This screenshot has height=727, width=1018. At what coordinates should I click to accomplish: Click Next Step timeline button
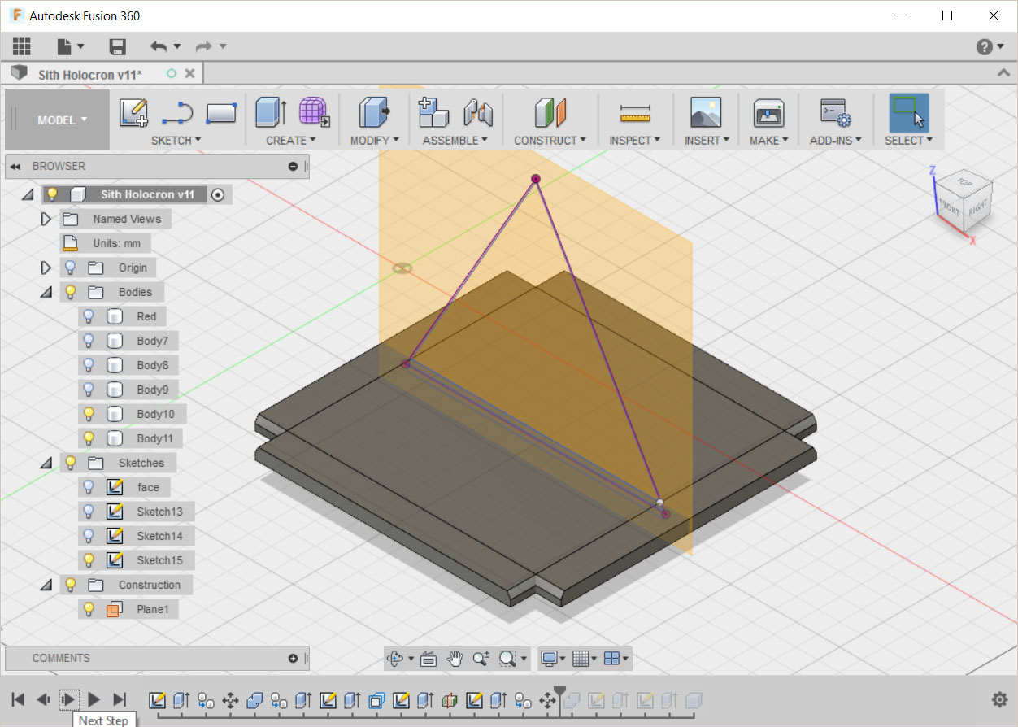click(x=68, y=699)
